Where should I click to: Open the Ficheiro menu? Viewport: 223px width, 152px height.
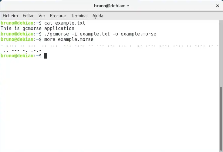10,16
